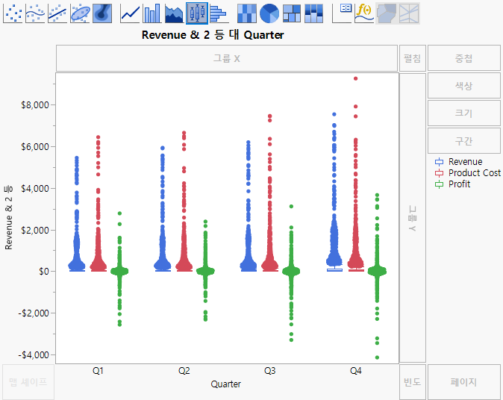Screen dimensions: 503x400
Task: Select the Pie chart icon
Action: (269, 13)
